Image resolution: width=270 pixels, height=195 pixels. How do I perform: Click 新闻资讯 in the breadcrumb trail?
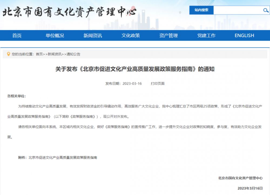click(x=55, y=54)
